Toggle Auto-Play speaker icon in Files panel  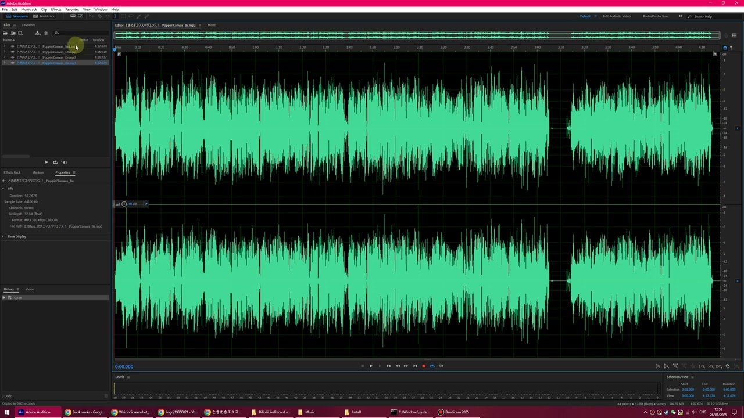click(x=64, y=163)
